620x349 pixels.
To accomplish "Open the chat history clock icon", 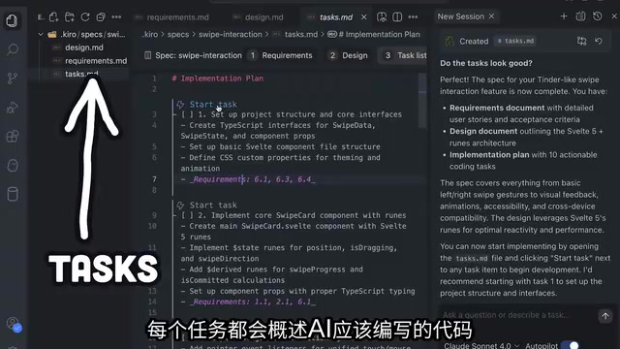I will pyautogui.click(x=598, y=16).
